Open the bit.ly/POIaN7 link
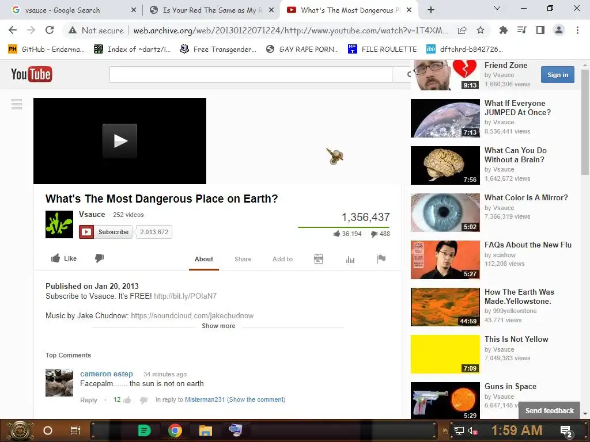 (185, 296)
